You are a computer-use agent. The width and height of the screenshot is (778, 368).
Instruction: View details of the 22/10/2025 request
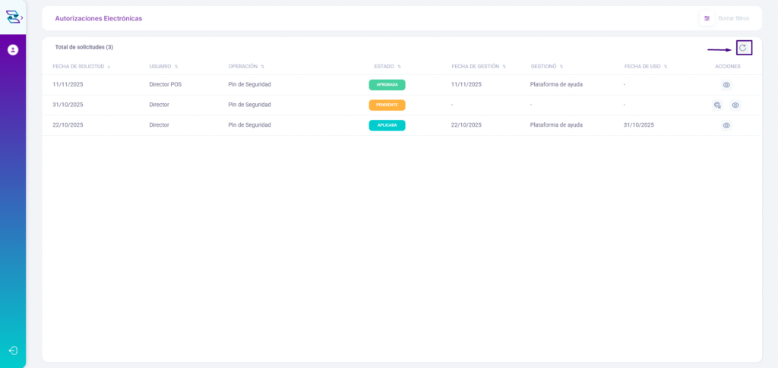point(726,125)
